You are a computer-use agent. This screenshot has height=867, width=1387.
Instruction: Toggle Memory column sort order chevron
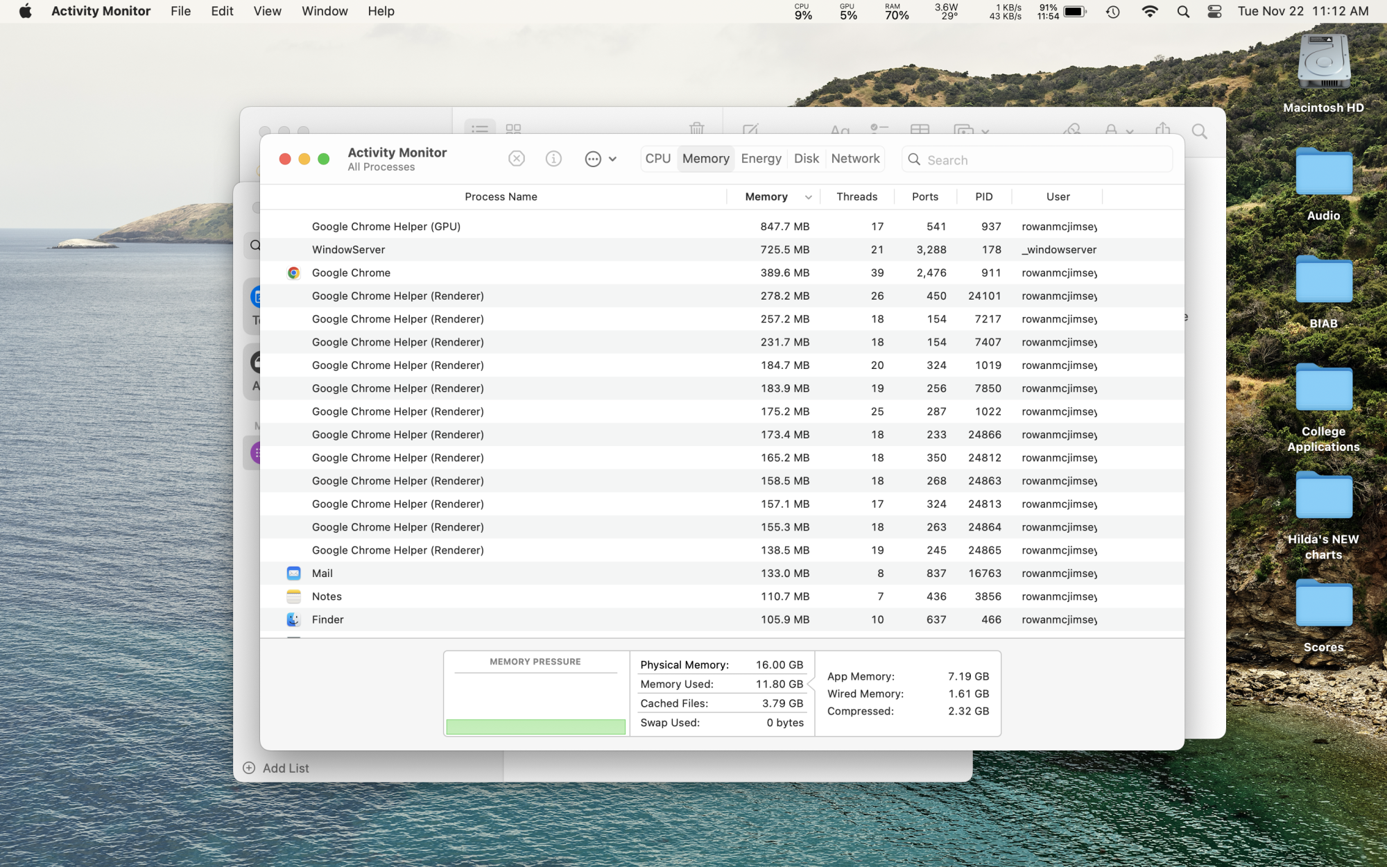pyautogui.click(x=808, y=197)
